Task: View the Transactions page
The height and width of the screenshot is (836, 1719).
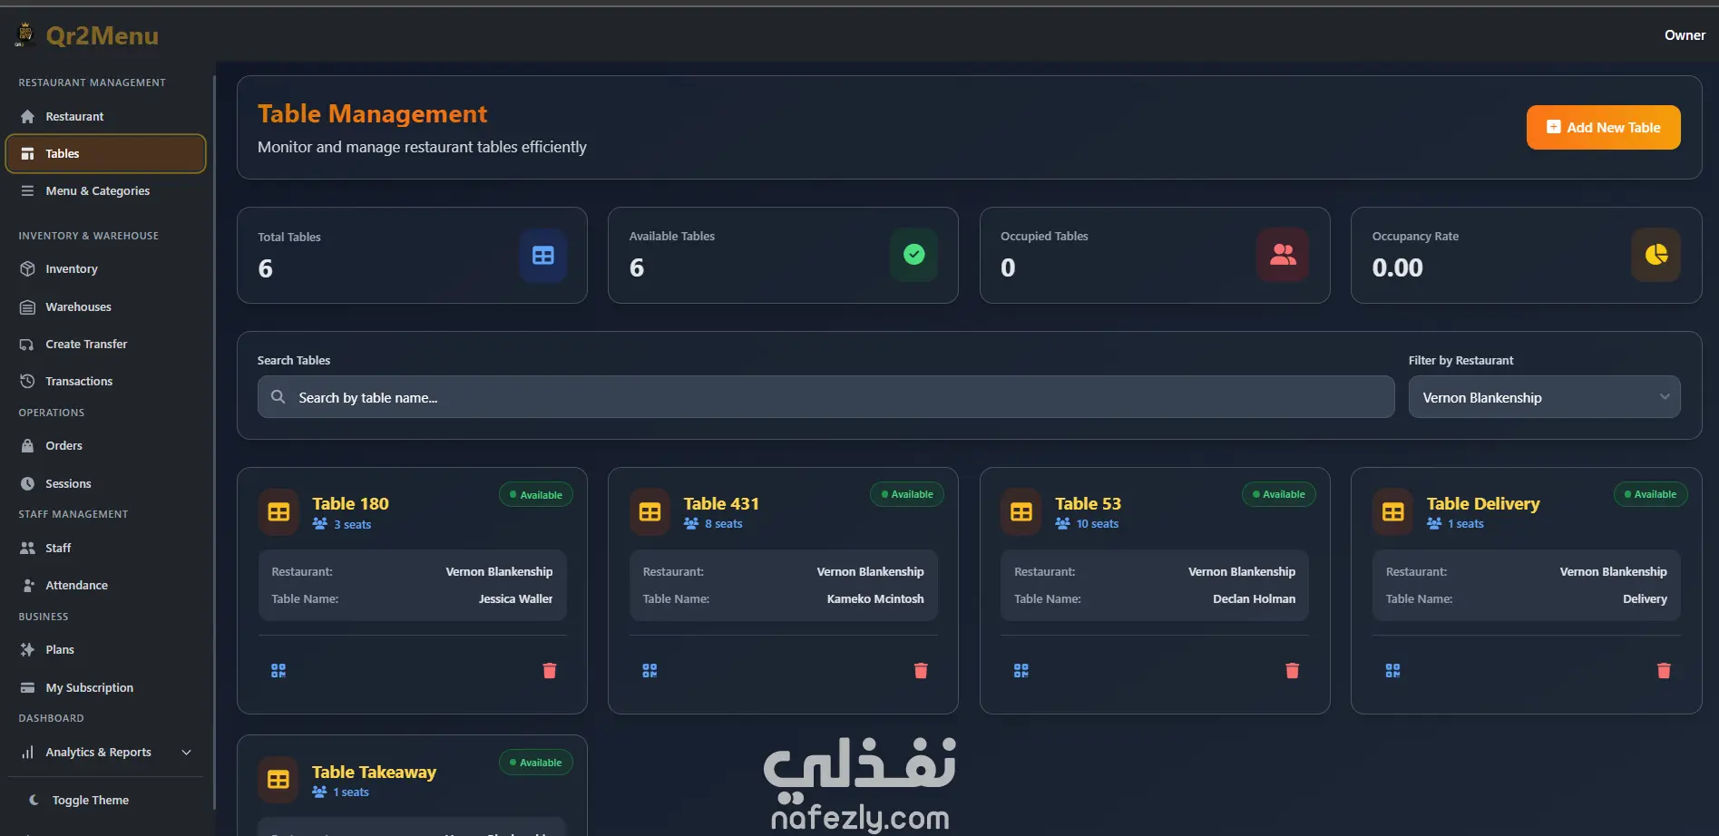Action: click(x=105, y=382)
